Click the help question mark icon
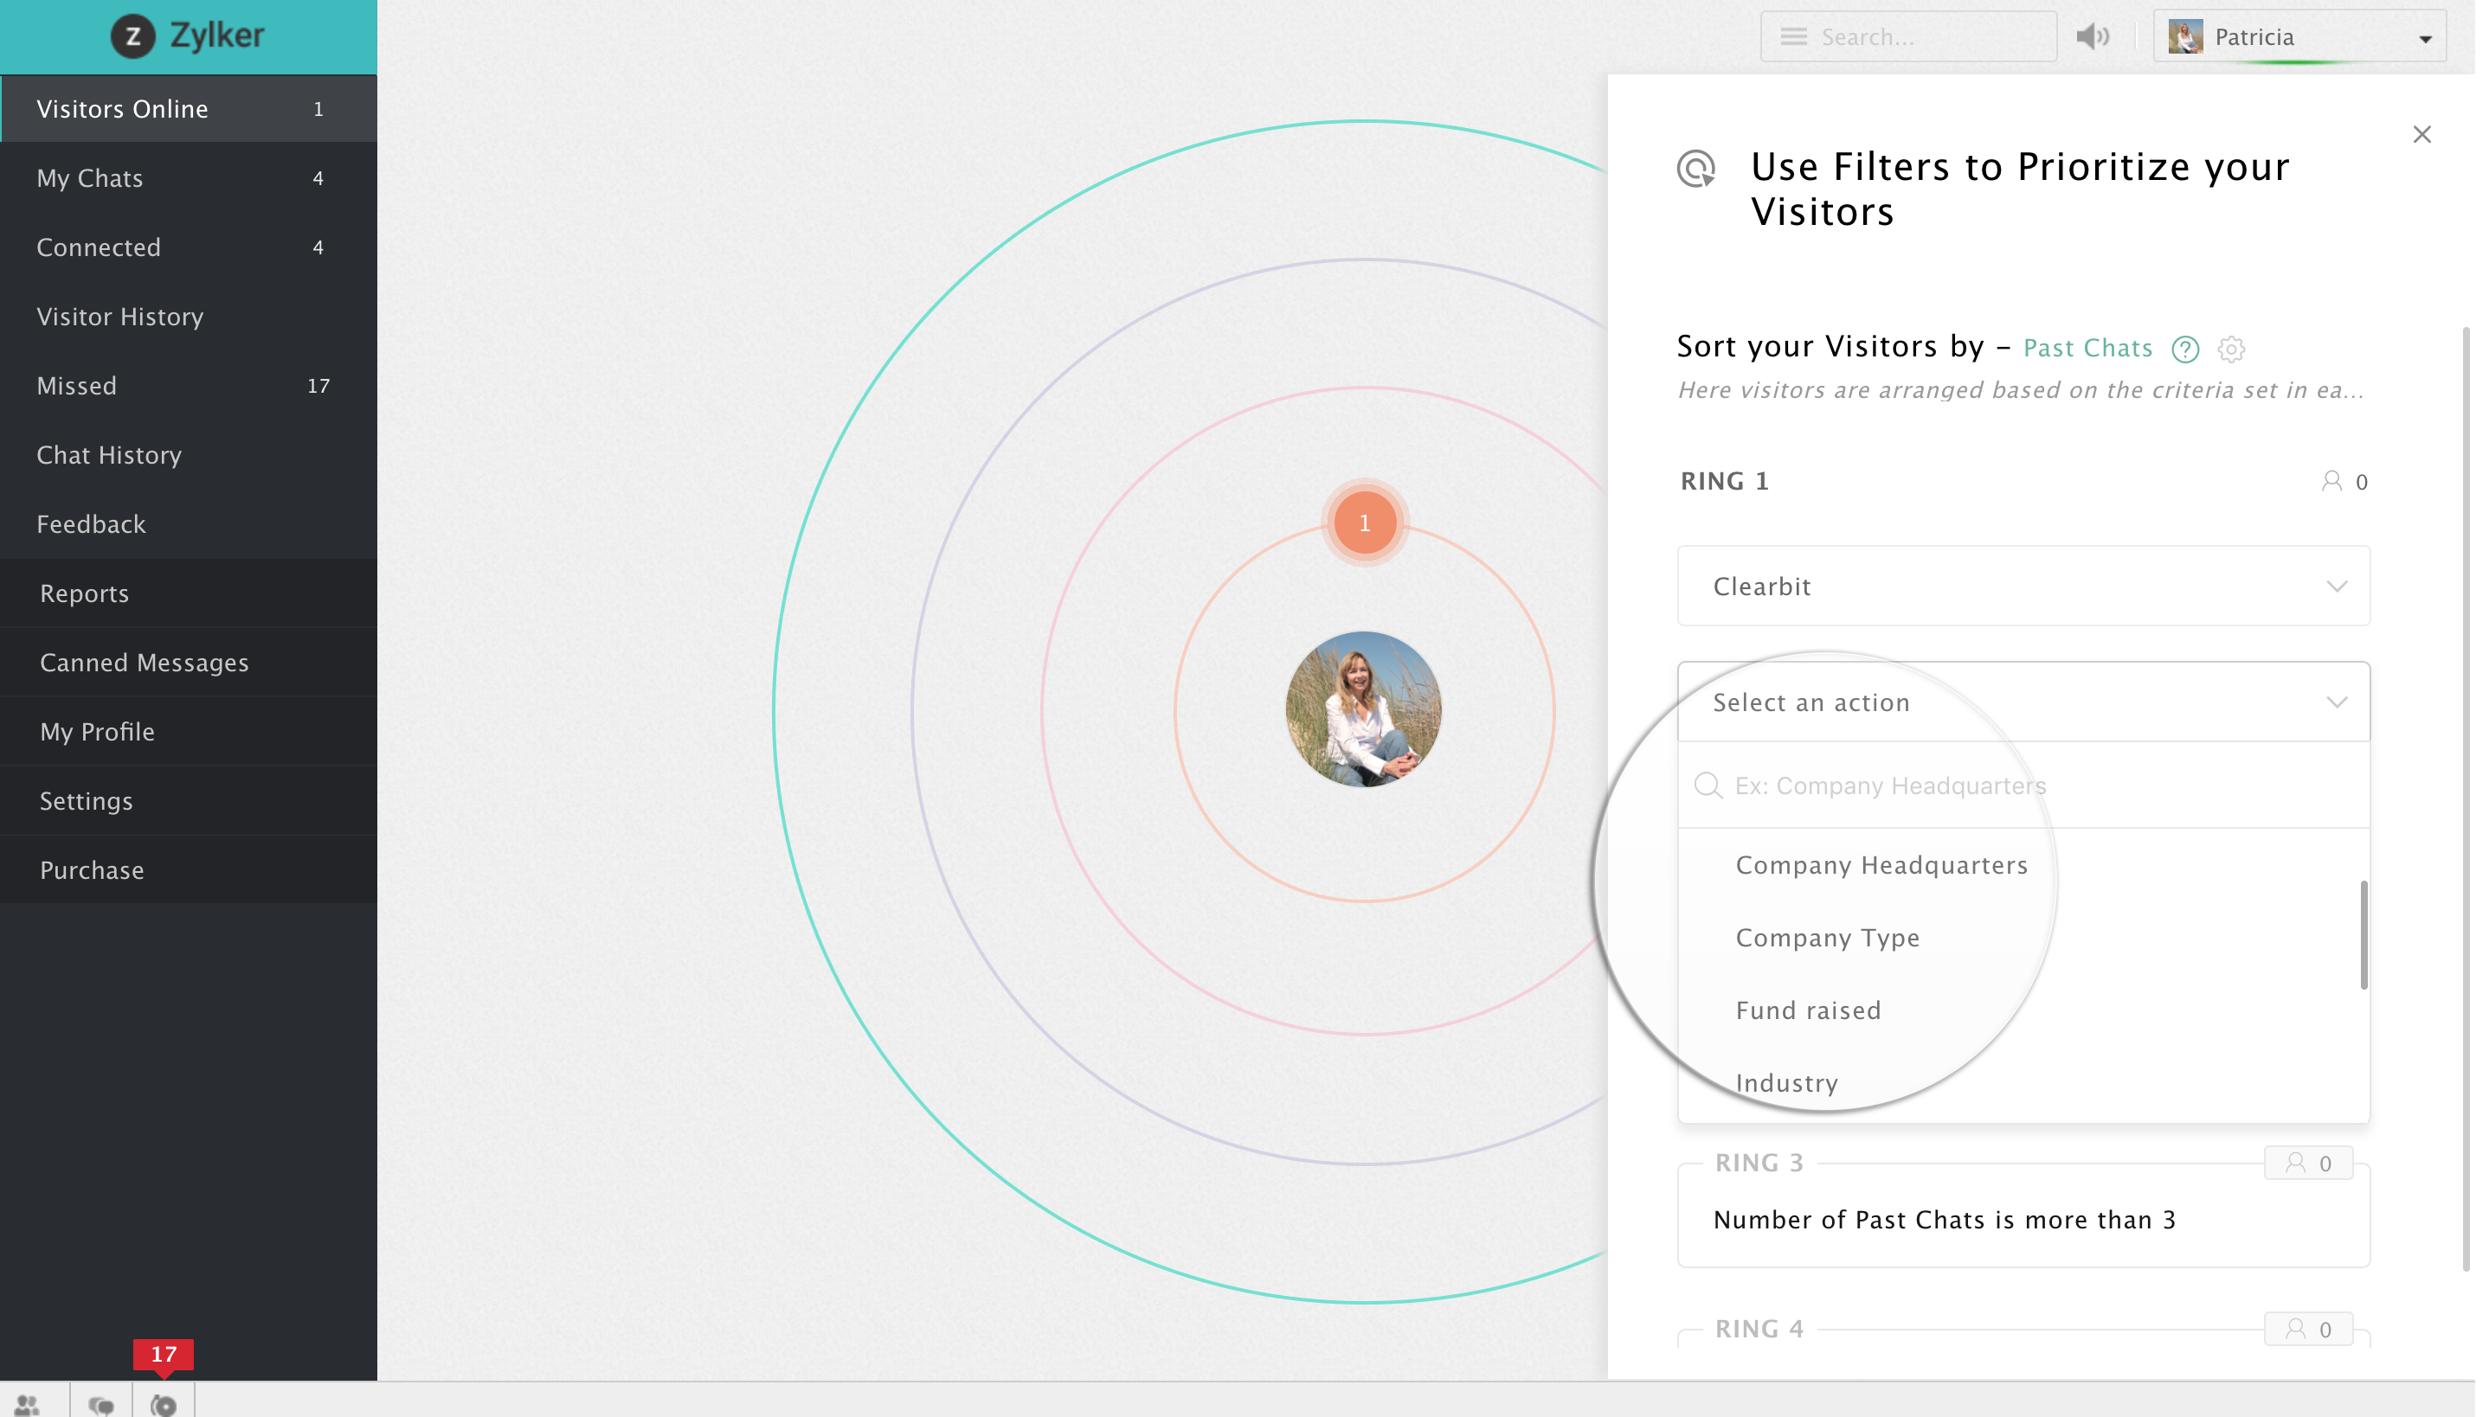 pos(2184,349)
